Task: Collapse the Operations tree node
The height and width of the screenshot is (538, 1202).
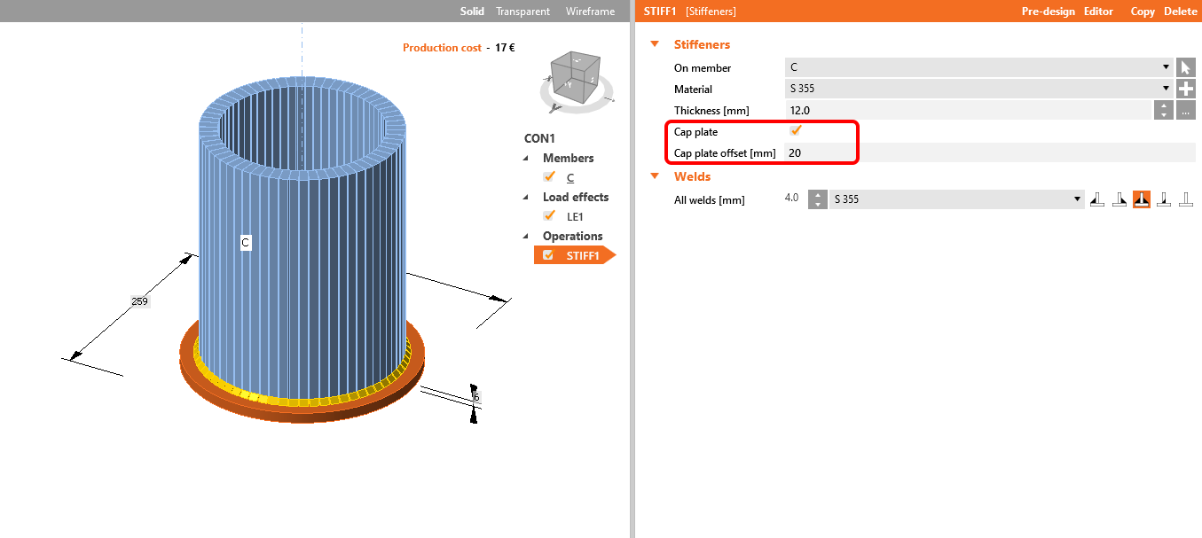Action: point(524,236)
